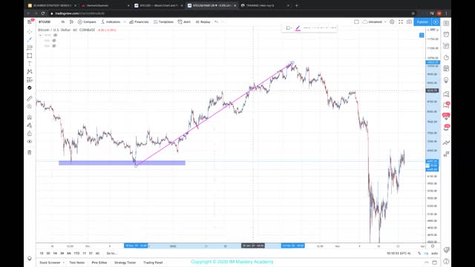Screen dimensions: 475x267
Task: Open the public chat panel
Action: (446, 94)
